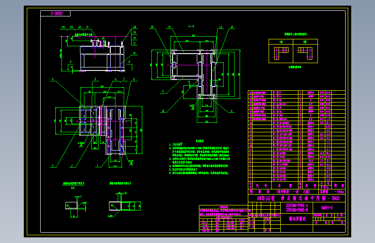Viewport: 375px width, 243px height.
Task: Click part balloon number 21
Action: click(x=87, y=27)
